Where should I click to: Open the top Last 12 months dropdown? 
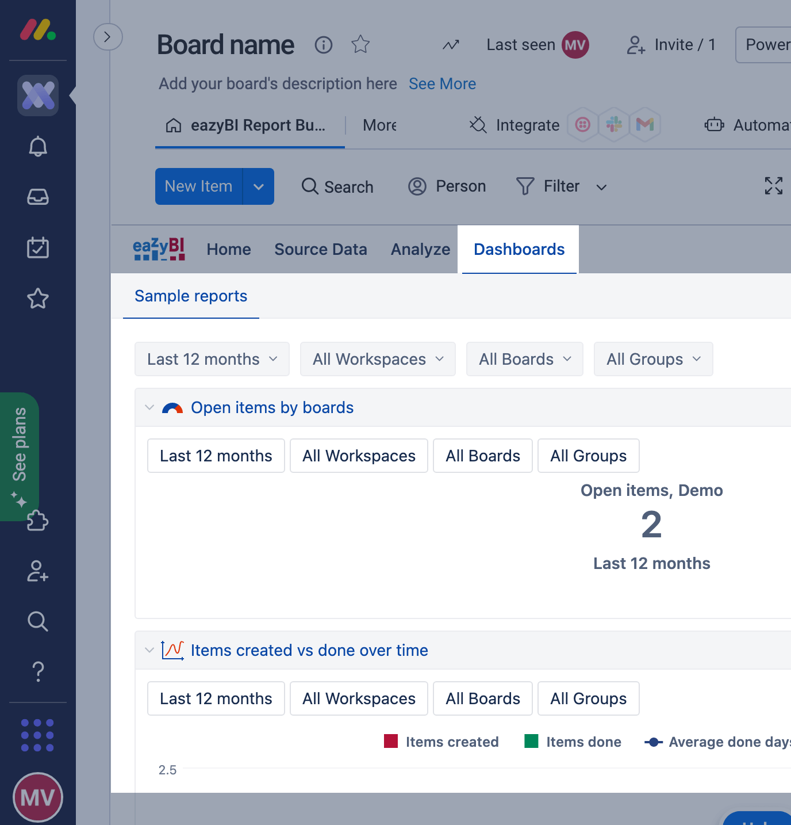tap(212, 359)
